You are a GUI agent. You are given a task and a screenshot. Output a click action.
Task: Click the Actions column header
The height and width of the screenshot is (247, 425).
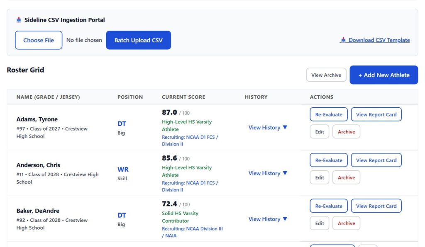pyautogui.click(x=322, y=97)
